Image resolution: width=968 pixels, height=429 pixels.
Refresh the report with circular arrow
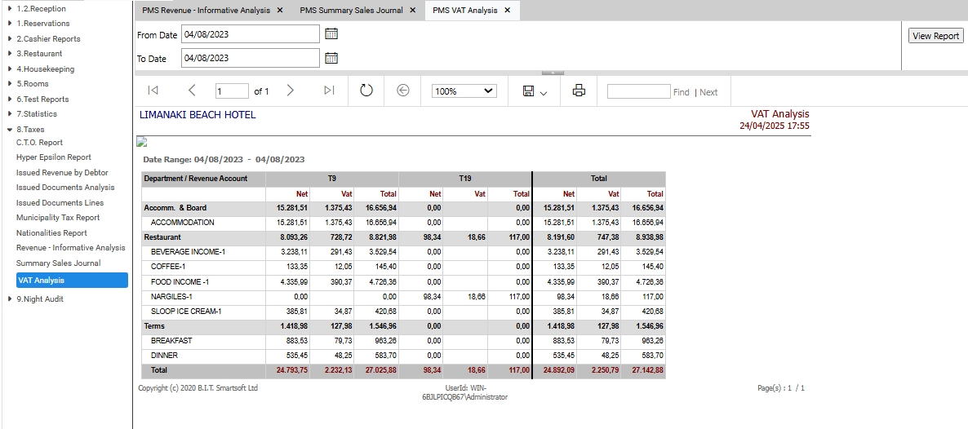(366, 91)
